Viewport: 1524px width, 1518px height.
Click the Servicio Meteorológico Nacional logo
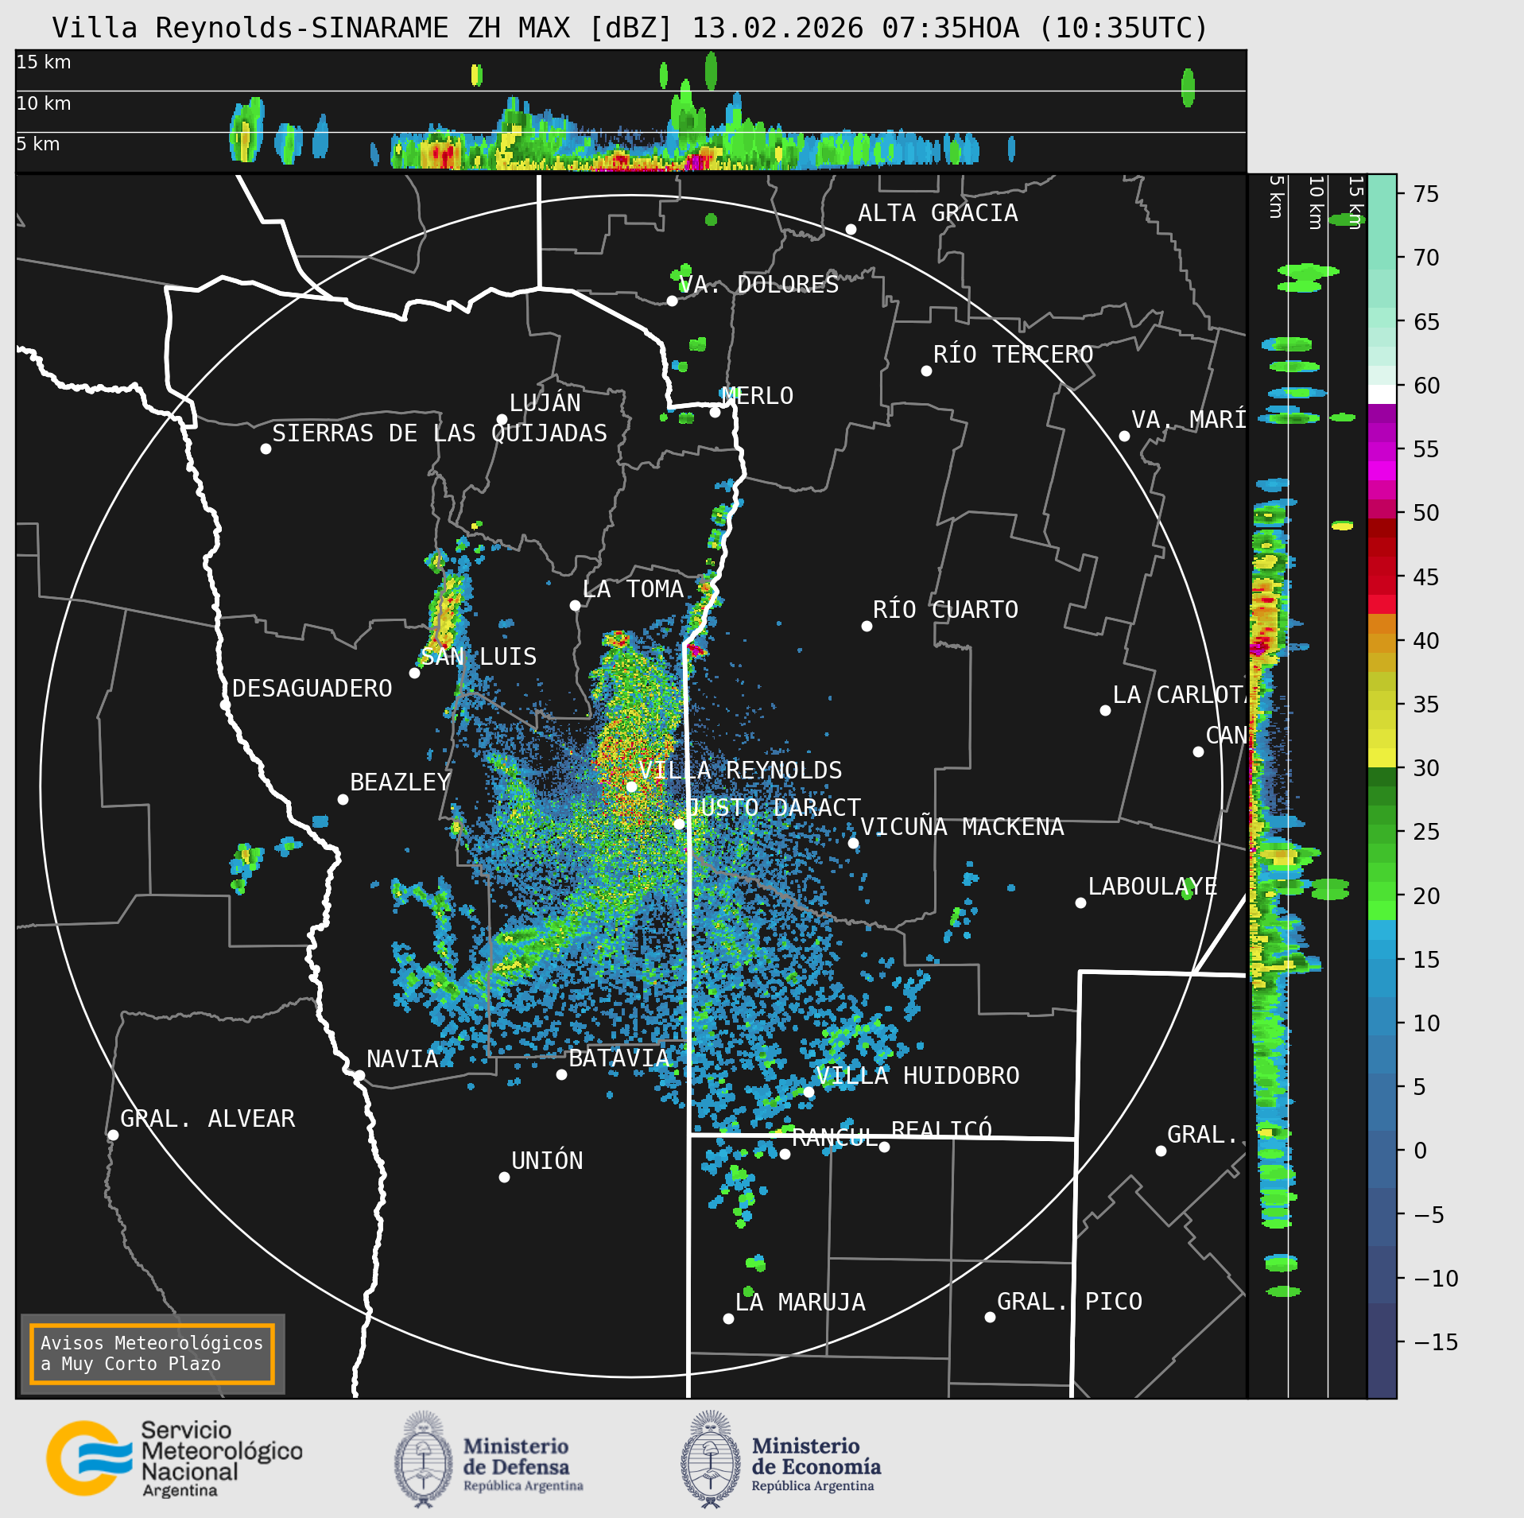pyautogui.click(x=175, y=1458)
